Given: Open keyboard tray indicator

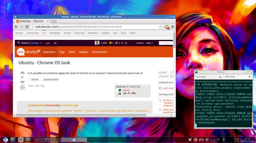Looking at the screenshot, I should 201,140.
